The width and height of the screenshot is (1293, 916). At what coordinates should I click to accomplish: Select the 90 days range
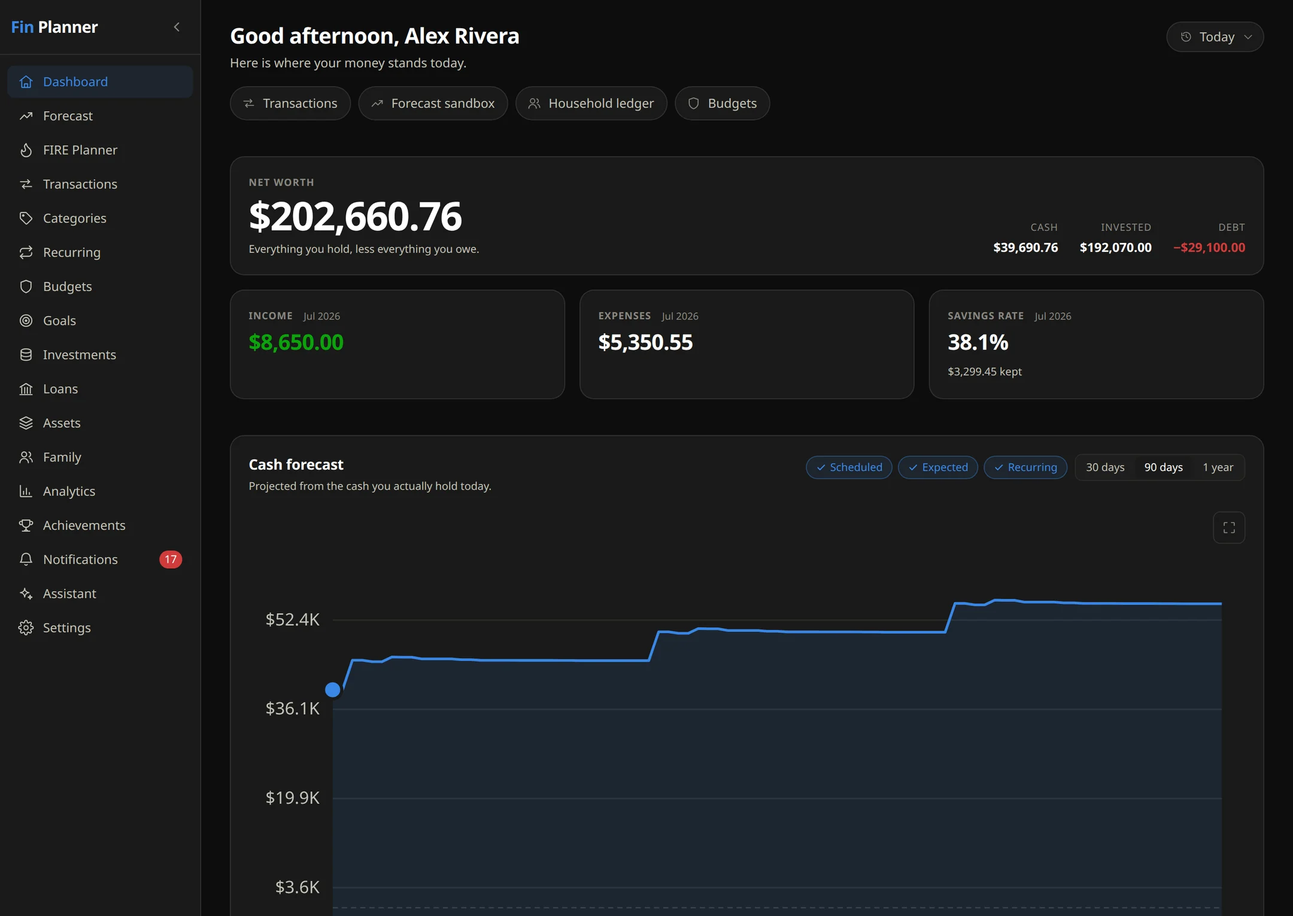pyautogui.click(x=1163, y=468)
